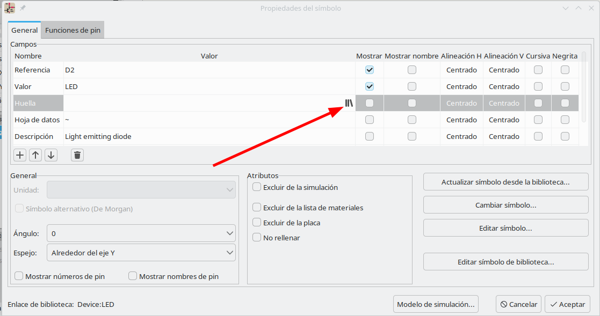
Task: Click the fields table vertical scrollbar
Action: point(584,86)
